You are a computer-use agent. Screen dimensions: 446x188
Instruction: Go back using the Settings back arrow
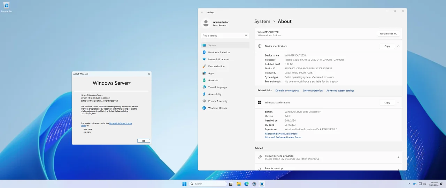pos(202,13)
